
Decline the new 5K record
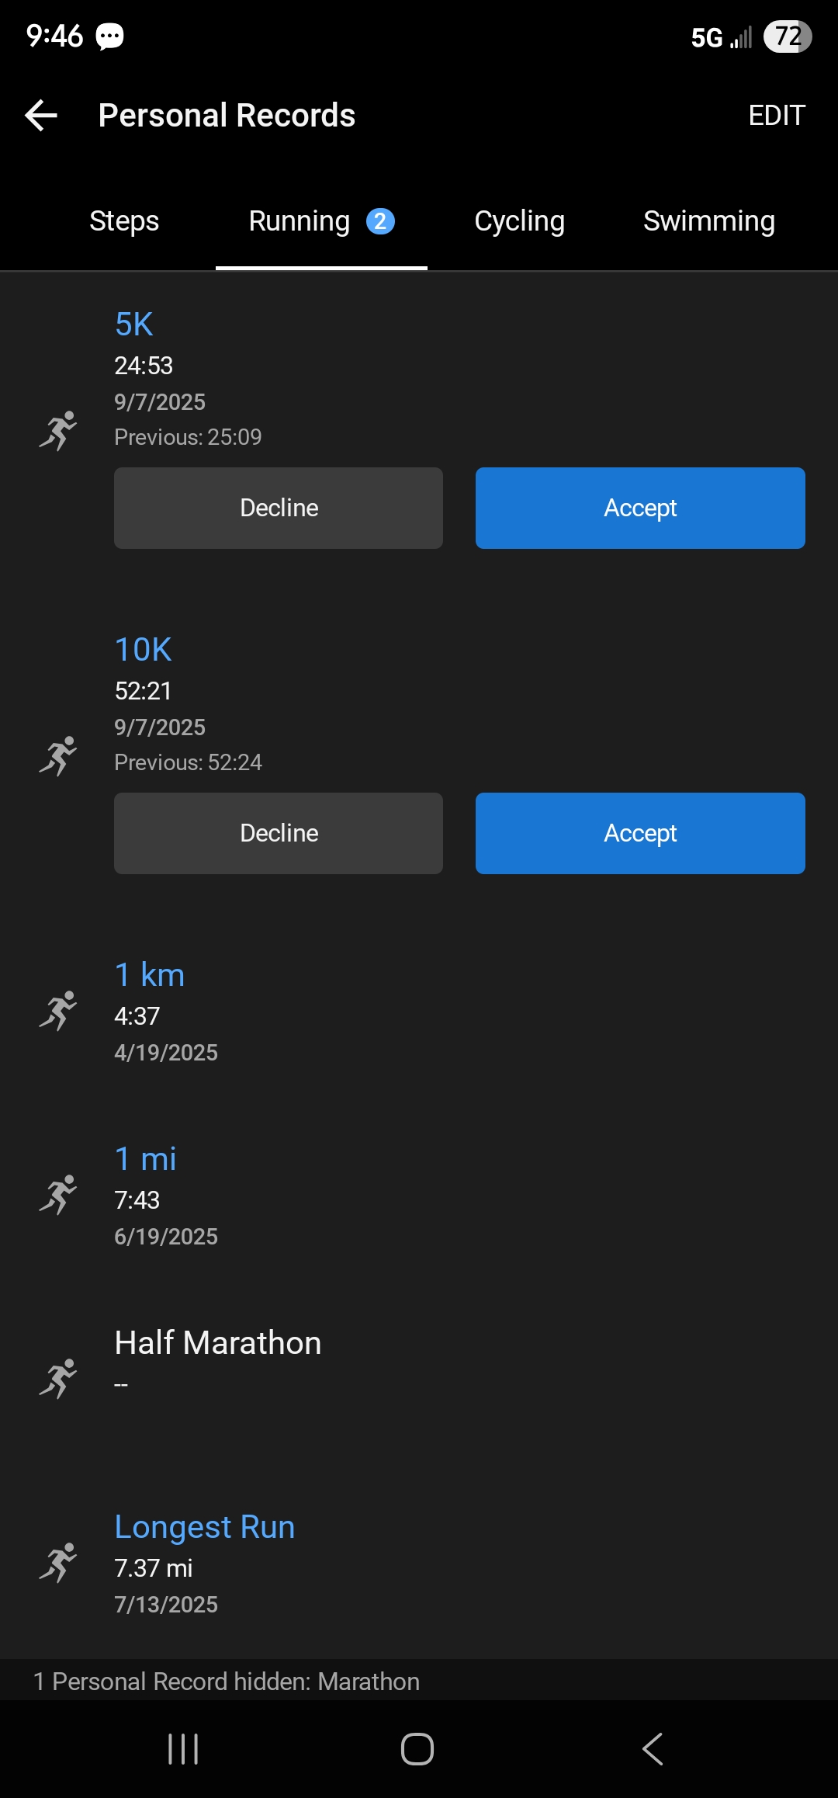point(279,508)
